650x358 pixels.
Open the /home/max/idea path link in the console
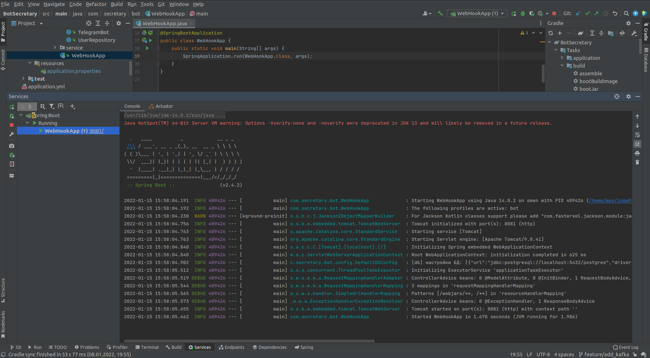point(610,201)
